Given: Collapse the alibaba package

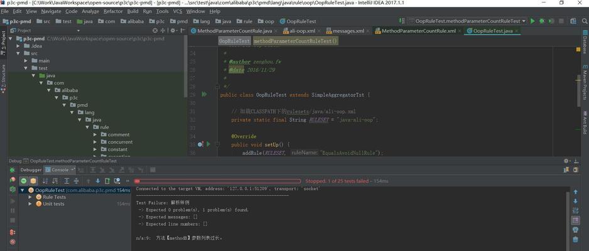Looking at the screenshot, I should pos(48,90).
